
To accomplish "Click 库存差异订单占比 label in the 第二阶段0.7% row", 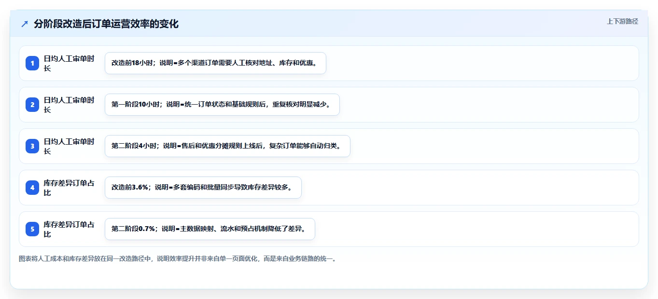I will (x=69, y=229).
